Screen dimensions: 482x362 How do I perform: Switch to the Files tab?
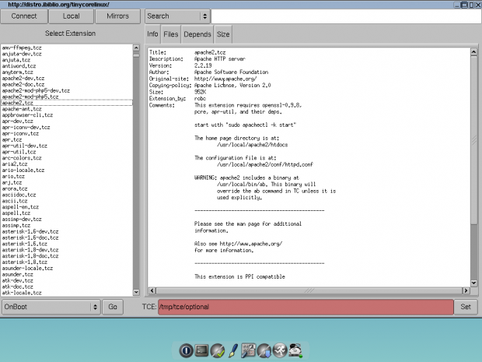[170, 34]
